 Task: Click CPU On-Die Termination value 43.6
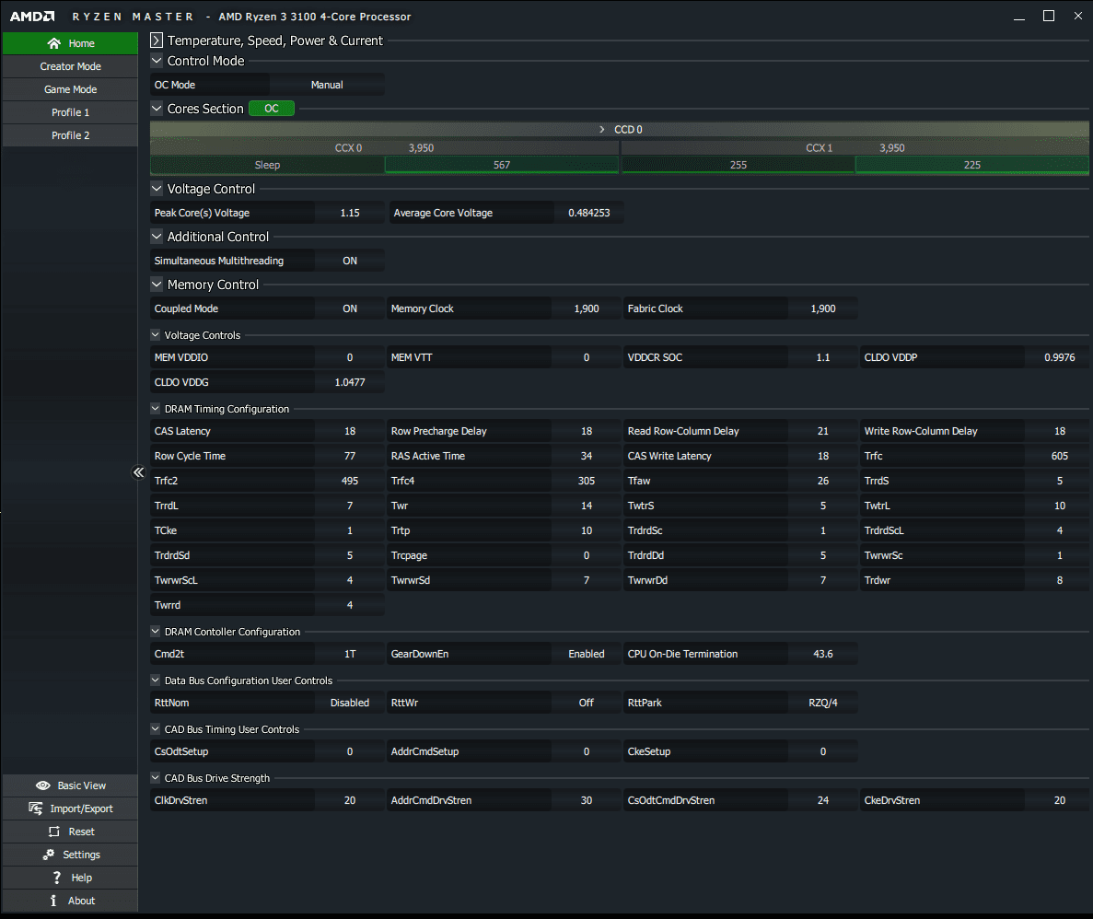pyautogui.click(x=823, y=654)
